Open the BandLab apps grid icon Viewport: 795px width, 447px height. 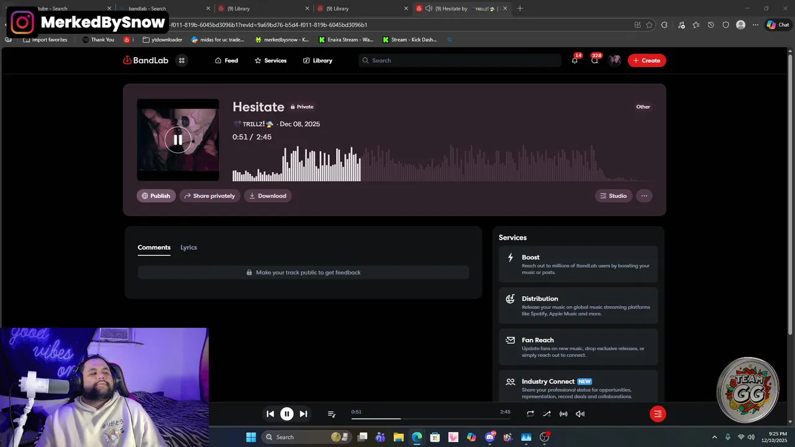[x=181, y=60]
